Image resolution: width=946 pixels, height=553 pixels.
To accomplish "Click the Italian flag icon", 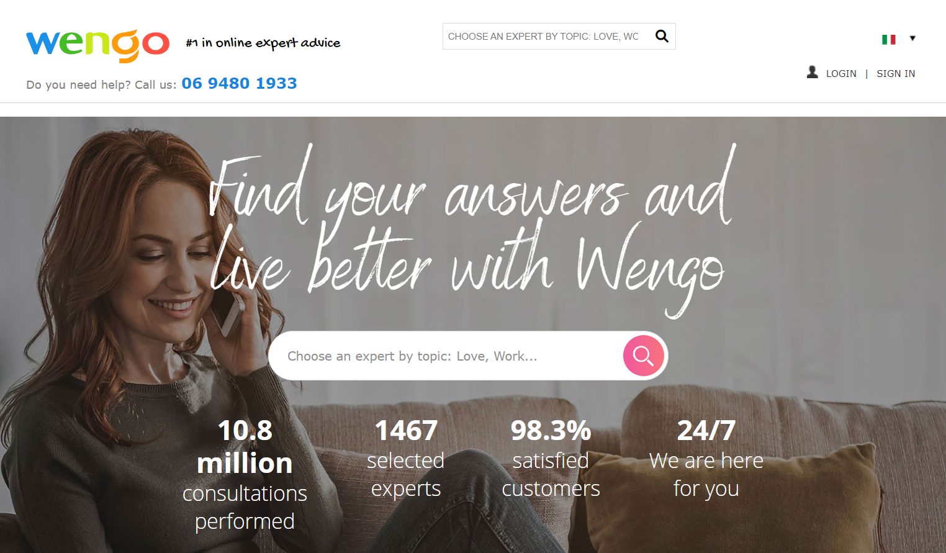I will pos(888,39).
